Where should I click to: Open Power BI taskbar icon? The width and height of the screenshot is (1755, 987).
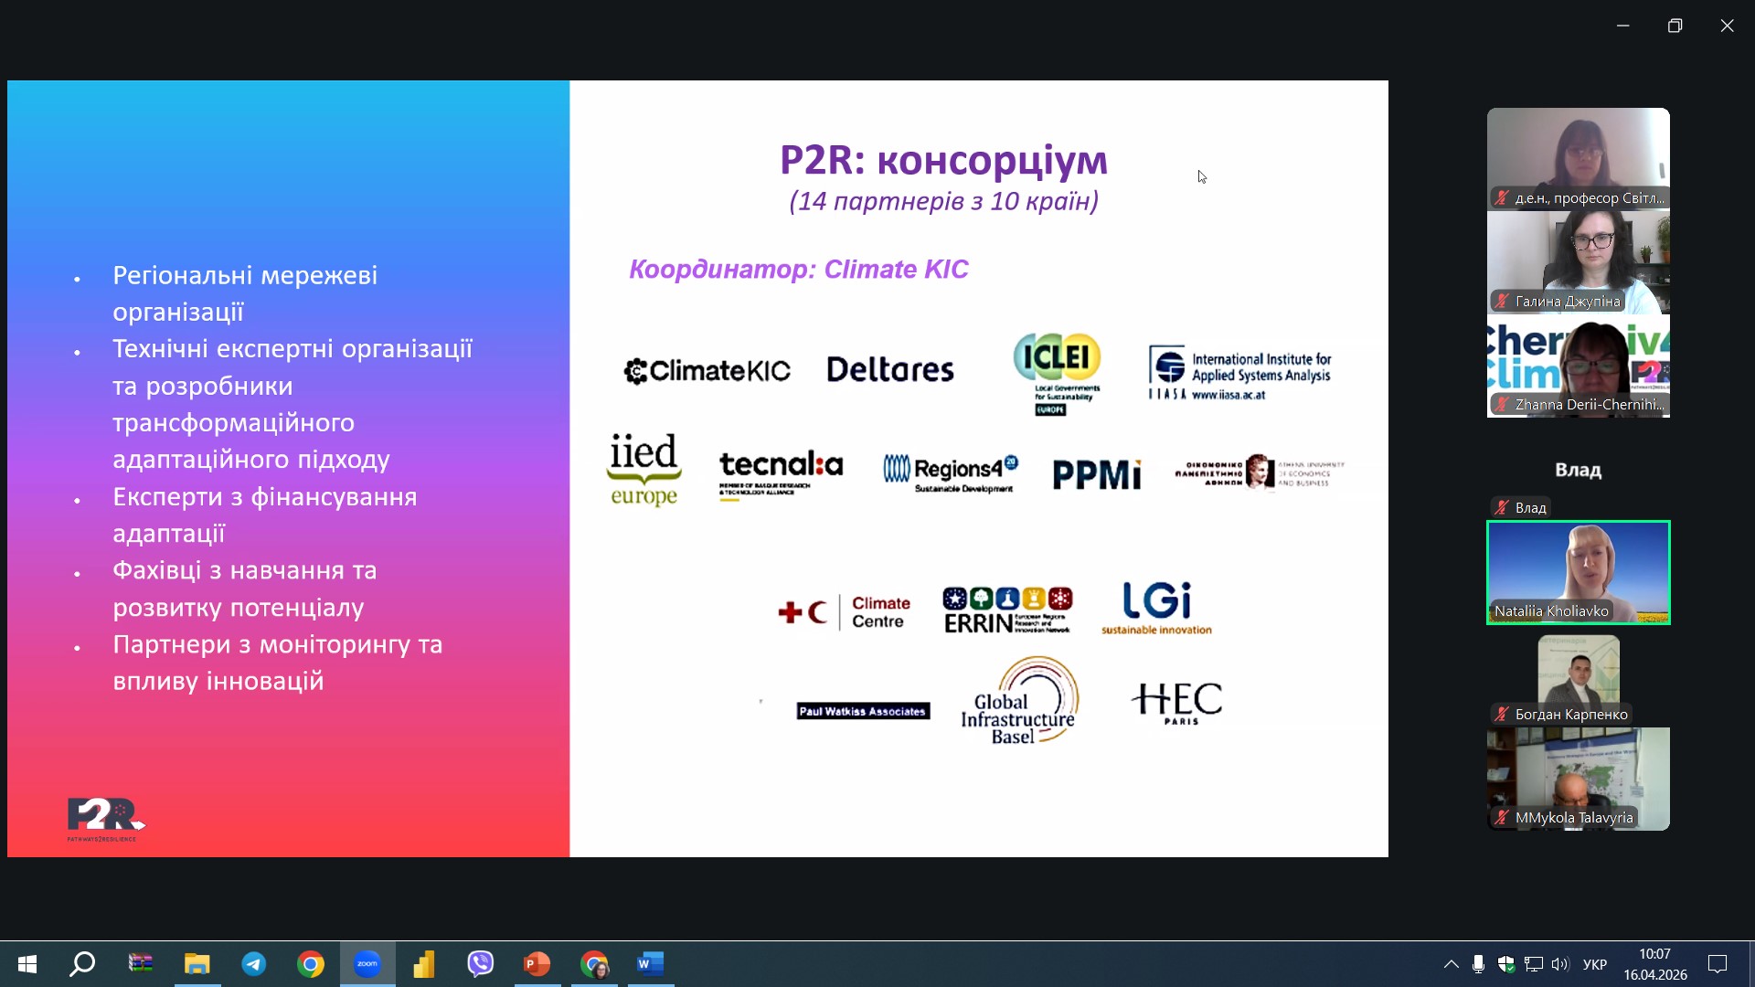(424, 964)
